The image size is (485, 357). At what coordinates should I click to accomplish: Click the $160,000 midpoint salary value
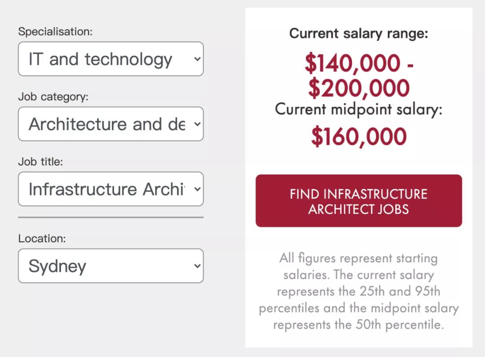358,137
